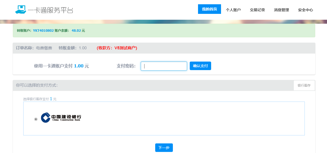
Task: Go to 我的首页 in navigation
Action: tap(209, 9)
